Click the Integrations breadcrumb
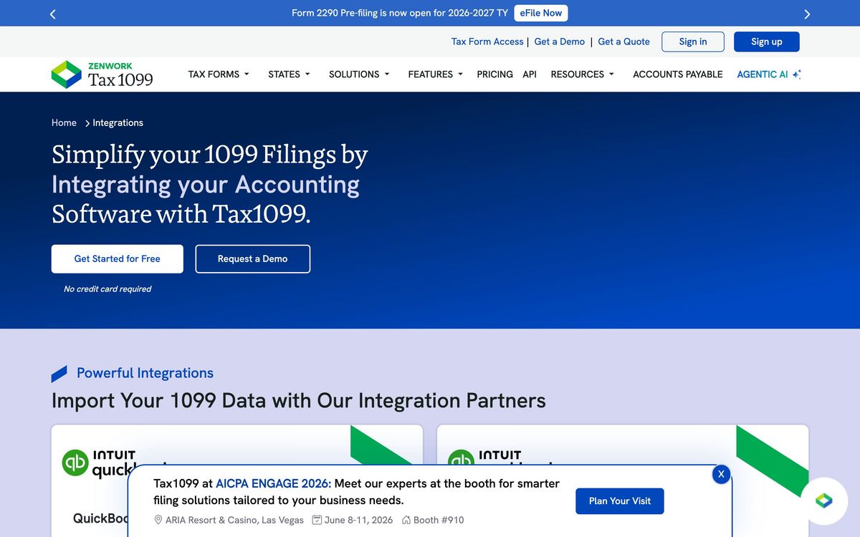Viewport: 860px width, 537px height. tap(118, 123)
